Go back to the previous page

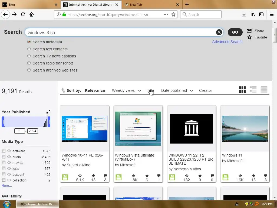tap(5, 15)
